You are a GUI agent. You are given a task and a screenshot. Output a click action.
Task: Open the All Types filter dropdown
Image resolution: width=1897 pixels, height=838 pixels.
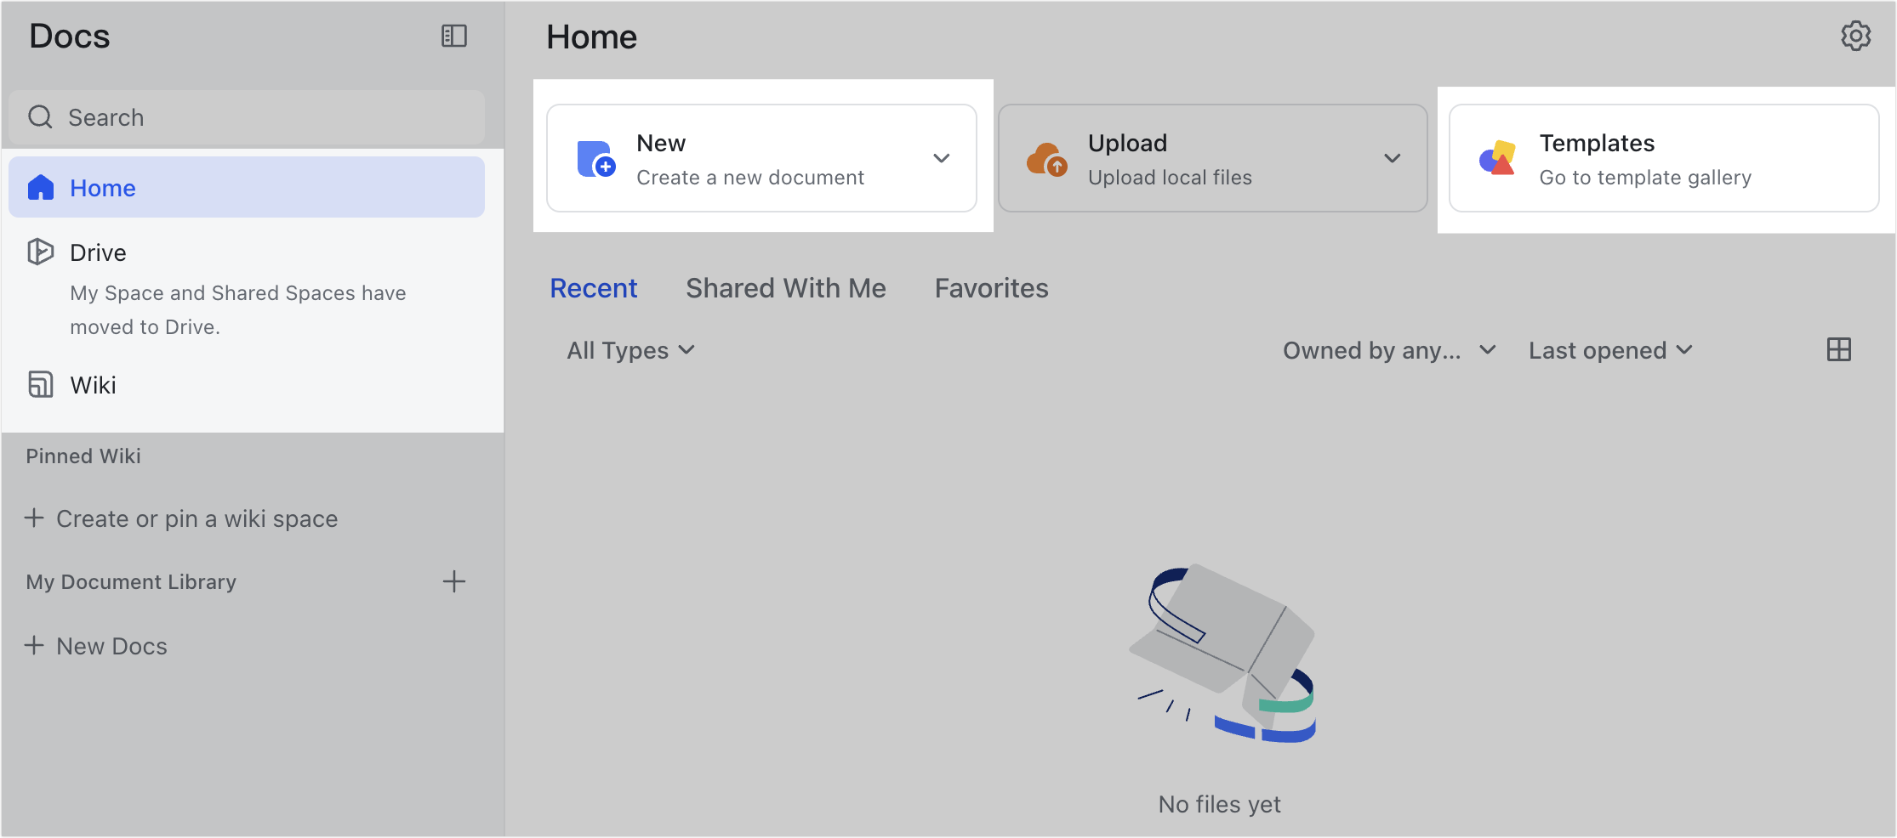(629, 349)
